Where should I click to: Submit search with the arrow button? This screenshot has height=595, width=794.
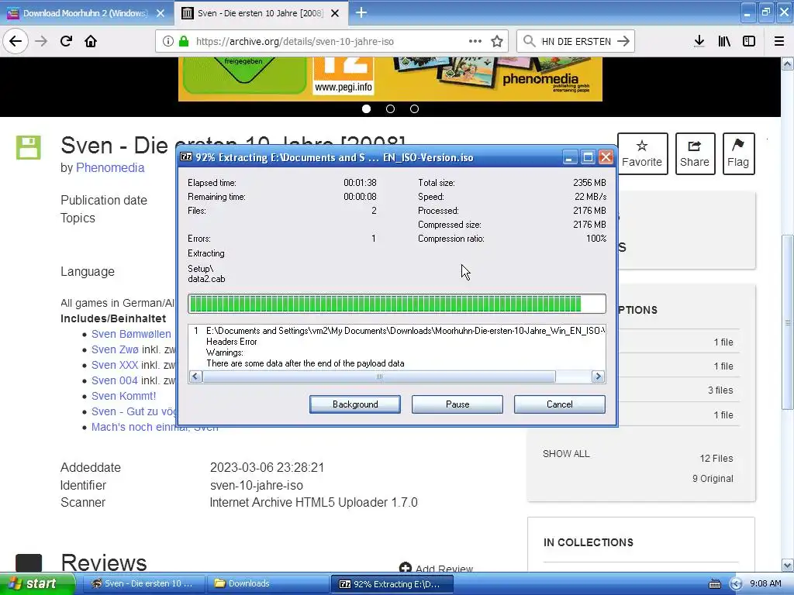(623, 42)
